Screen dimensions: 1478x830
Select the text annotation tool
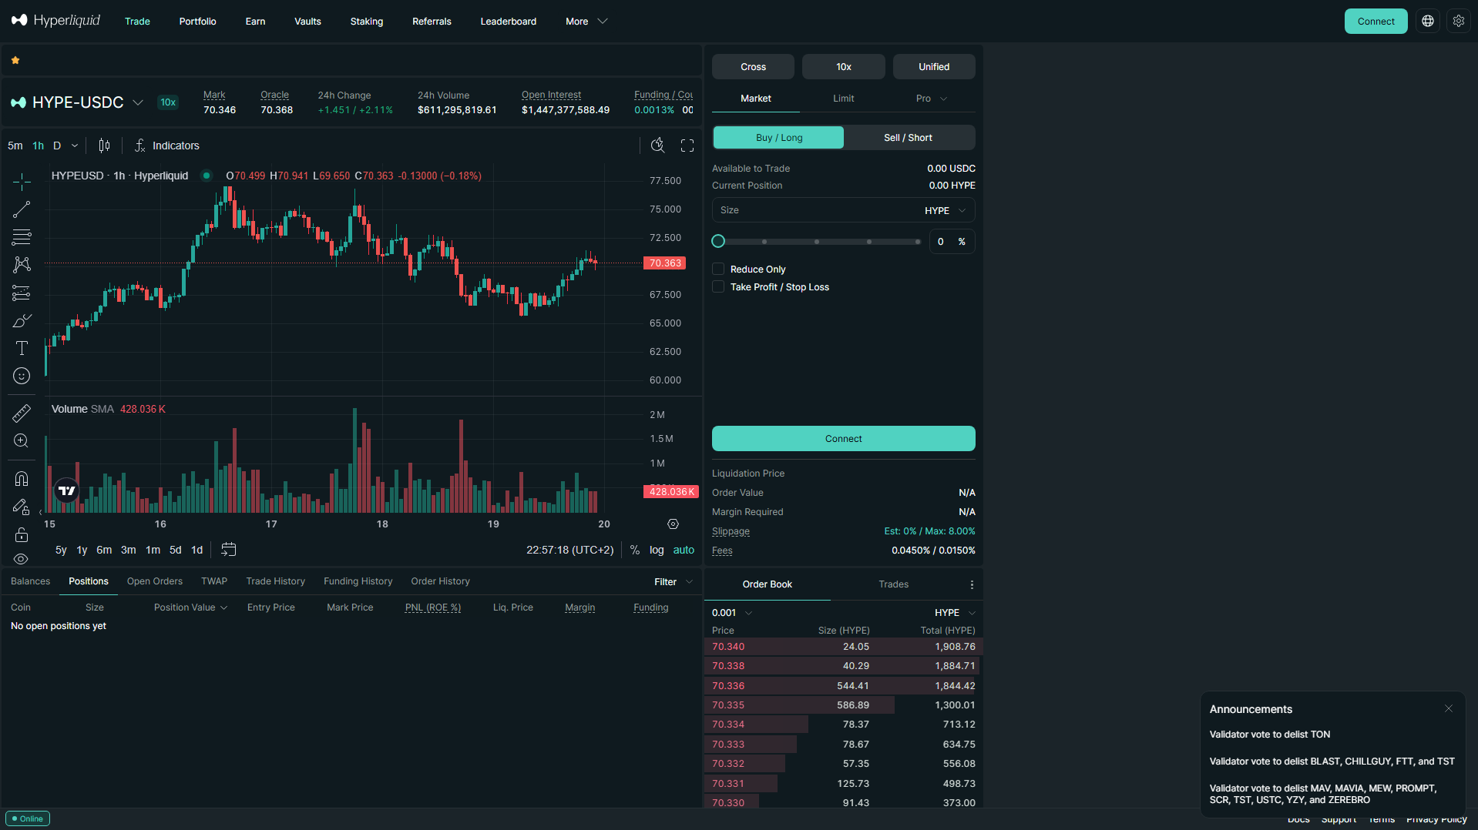(22, 348)
